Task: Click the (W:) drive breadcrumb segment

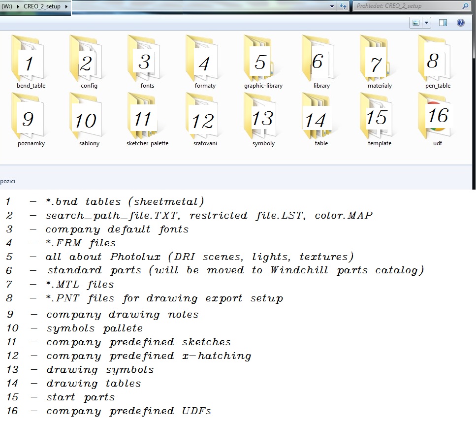Action: (x=7, y=6)
